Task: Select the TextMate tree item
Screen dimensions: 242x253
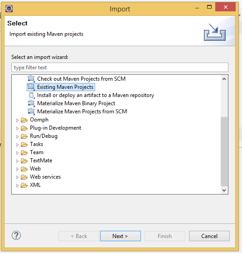Action: point(41,161)
